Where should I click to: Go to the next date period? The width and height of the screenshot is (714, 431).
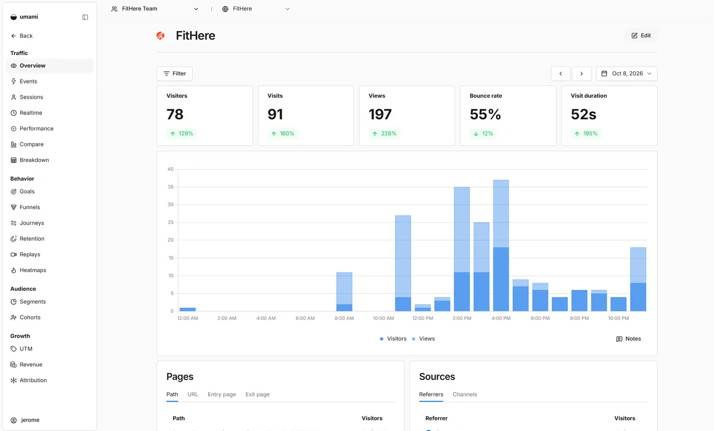(581, 74)
